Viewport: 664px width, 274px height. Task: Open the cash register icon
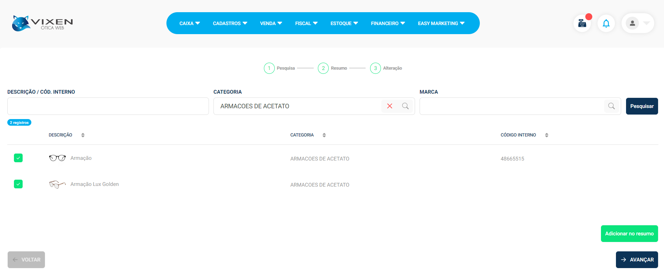point(582,23)
